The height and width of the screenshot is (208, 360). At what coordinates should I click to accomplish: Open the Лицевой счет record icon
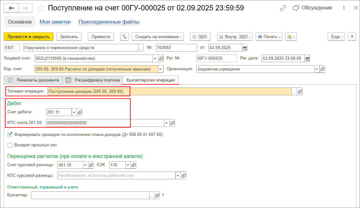point(161,59)
